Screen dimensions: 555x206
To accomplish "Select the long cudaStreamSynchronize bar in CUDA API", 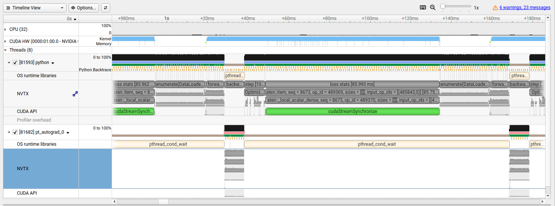I will pos(352,111).
